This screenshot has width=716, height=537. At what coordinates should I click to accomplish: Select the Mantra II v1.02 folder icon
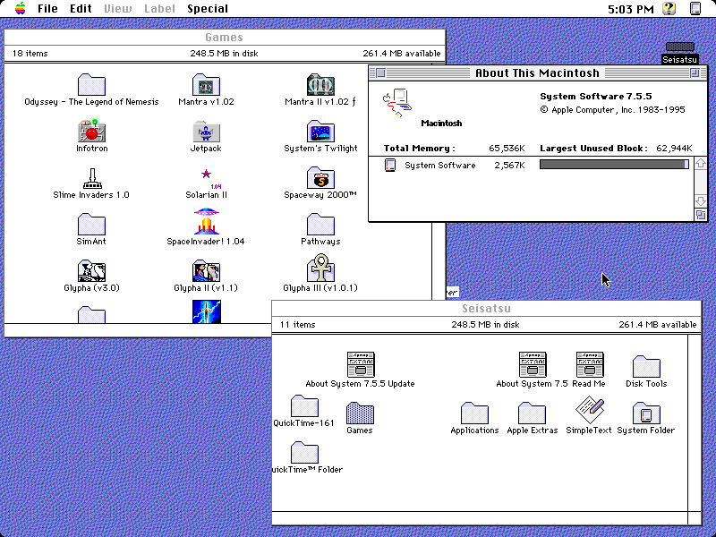320,84
